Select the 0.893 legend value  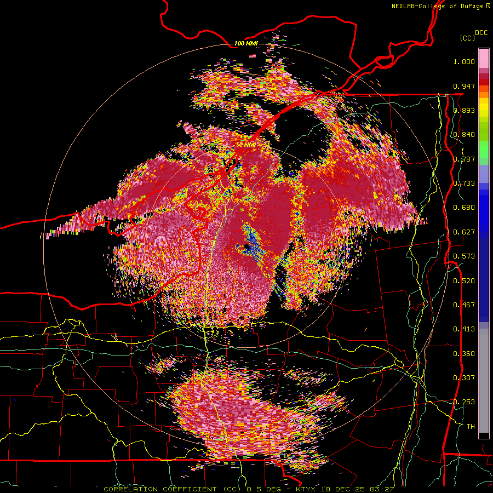pos(464,110)
